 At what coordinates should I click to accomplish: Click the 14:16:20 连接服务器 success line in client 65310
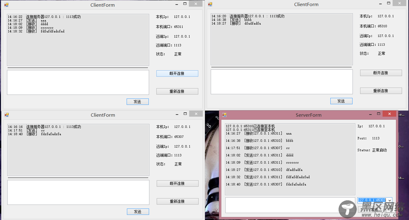248,16
